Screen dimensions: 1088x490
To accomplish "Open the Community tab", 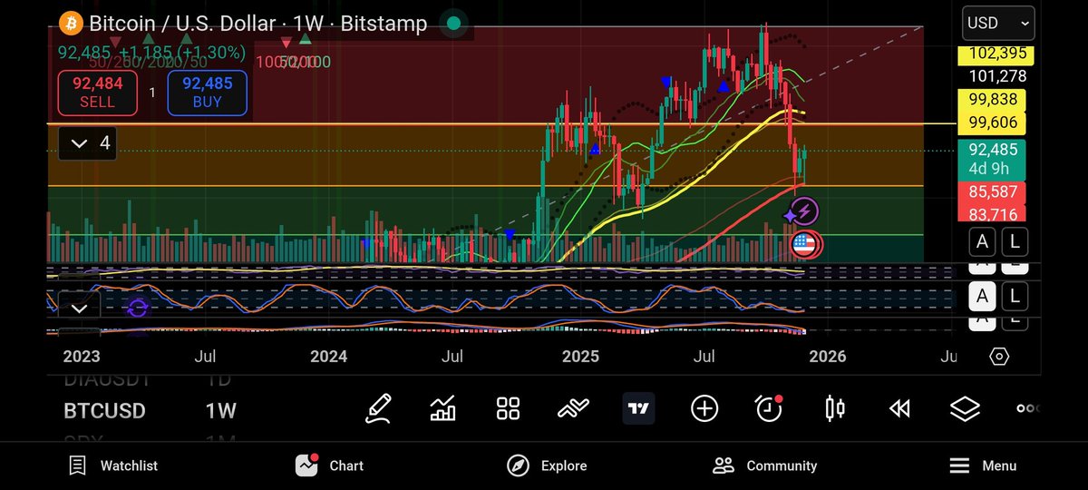I will click(x=765, y=465).
